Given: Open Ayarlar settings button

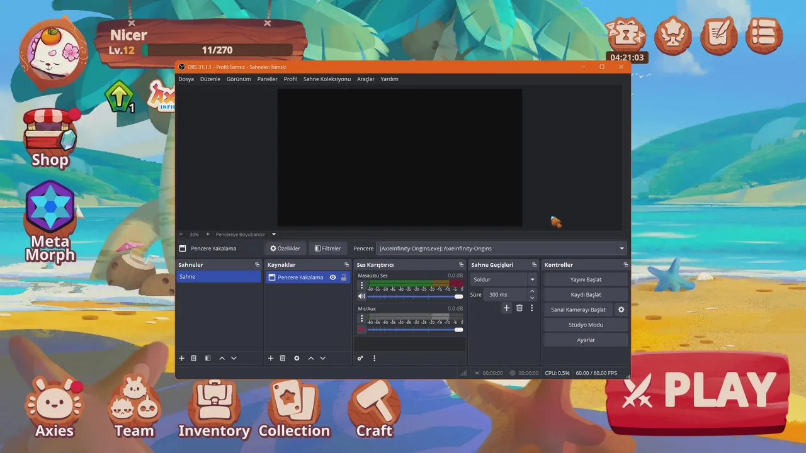Looking at the screenshot, I should (x=586, y=340).
